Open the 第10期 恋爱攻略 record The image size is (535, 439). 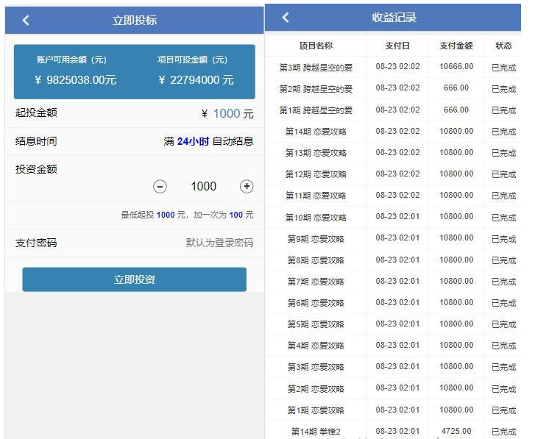[316, 218]
